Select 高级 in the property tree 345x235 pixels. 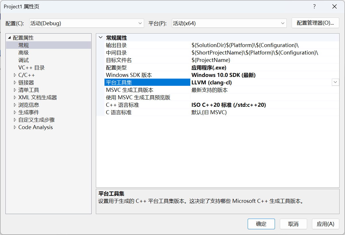24,53
